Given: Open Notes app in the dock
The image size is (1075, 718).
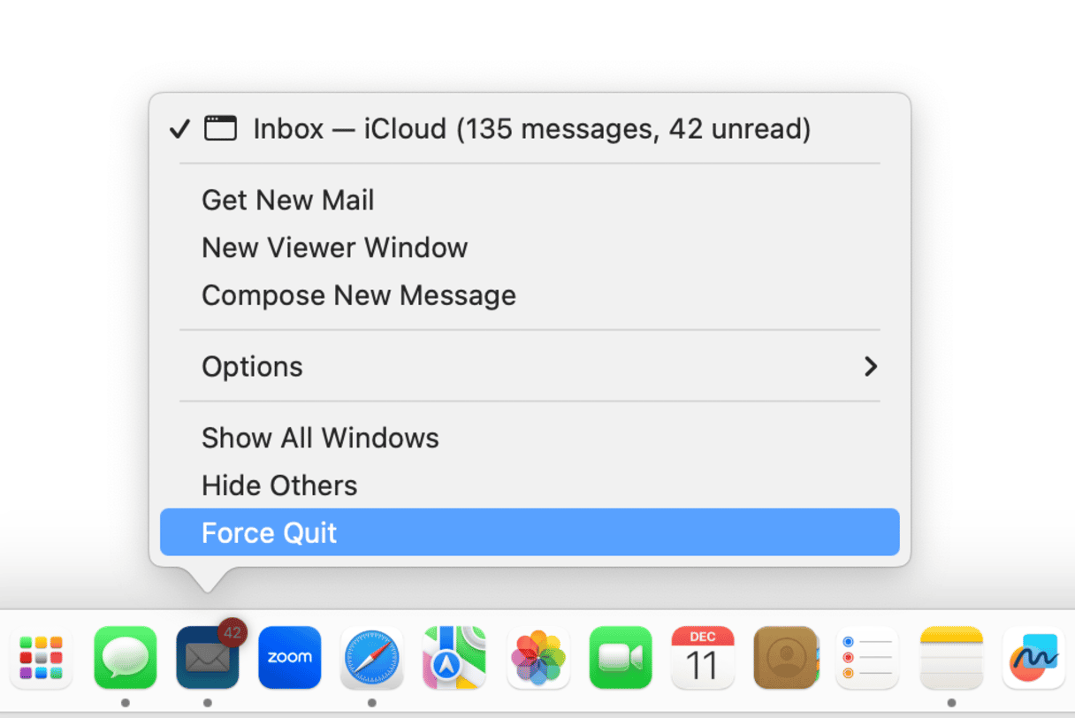Looking at the screenshot, I should 951,658.
